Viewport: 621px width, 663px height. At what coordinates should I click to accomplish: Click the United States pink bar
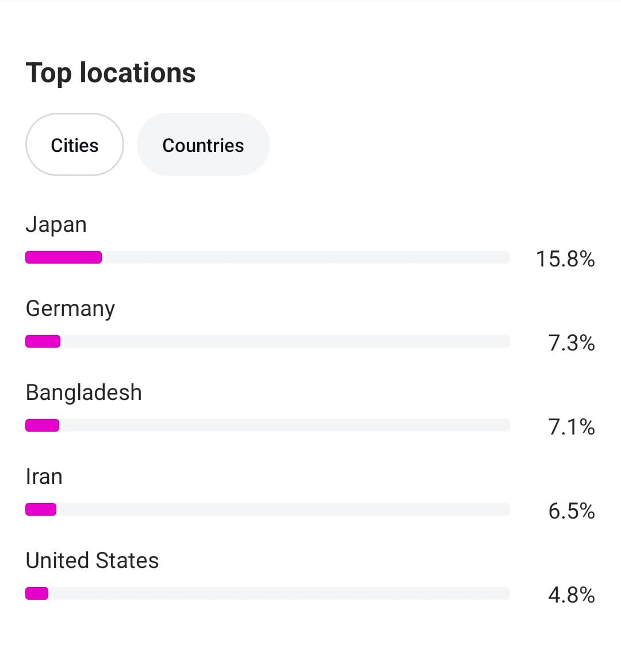tap(37, 593)
